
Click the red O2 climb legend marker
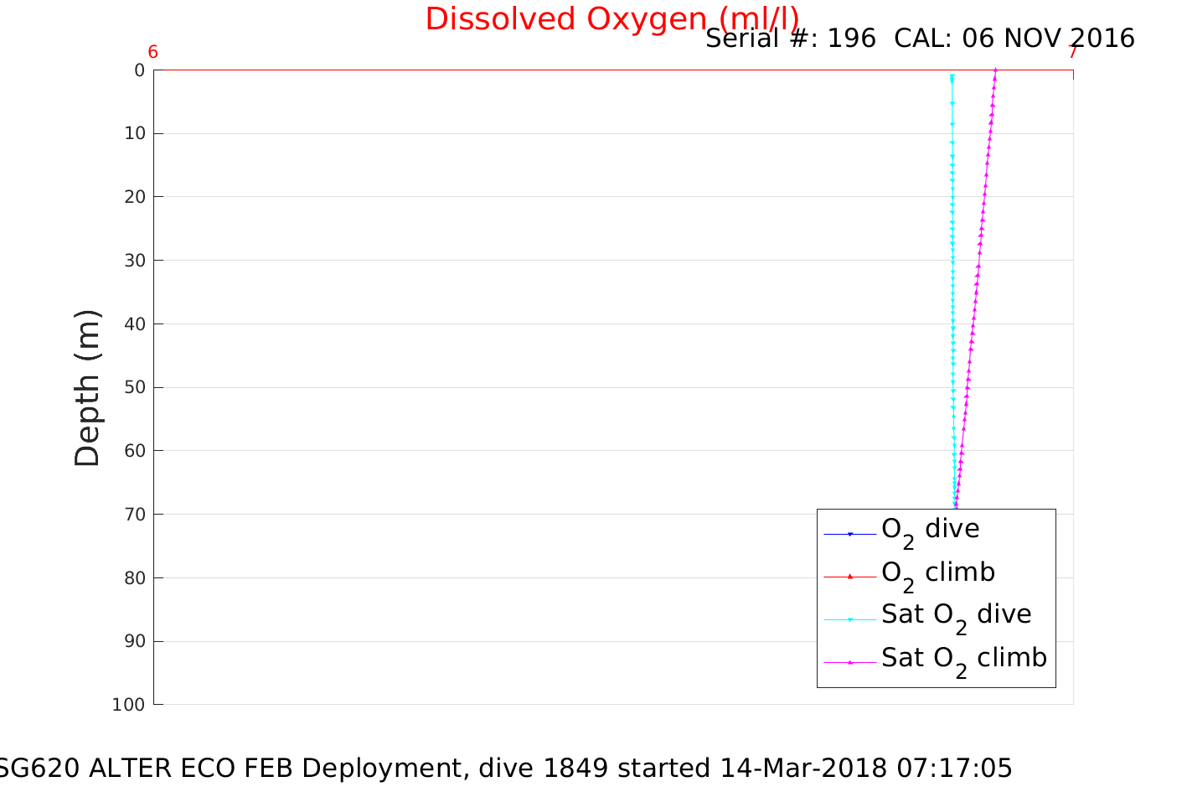click(x=849, y=577)
